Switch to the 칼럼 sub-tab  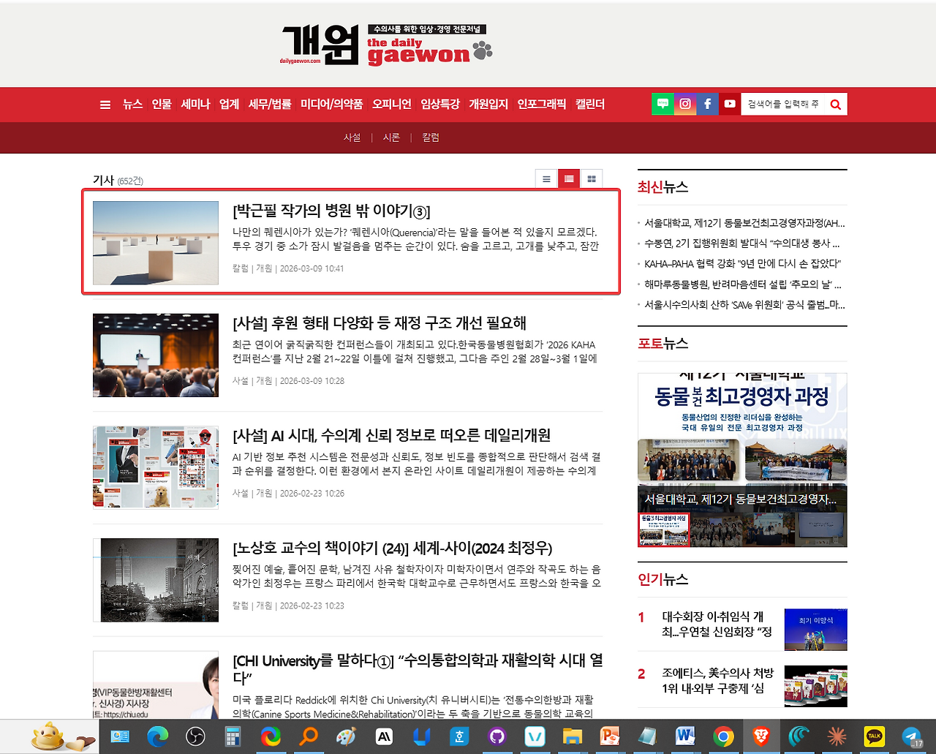click(x=431, y=137)
